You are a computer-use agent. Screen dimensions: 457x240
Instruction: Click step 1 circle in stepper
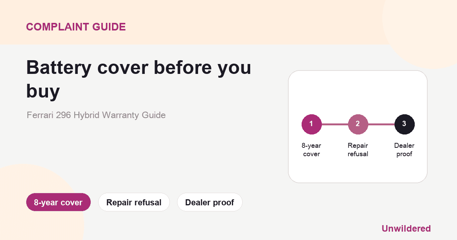[312, 124]
